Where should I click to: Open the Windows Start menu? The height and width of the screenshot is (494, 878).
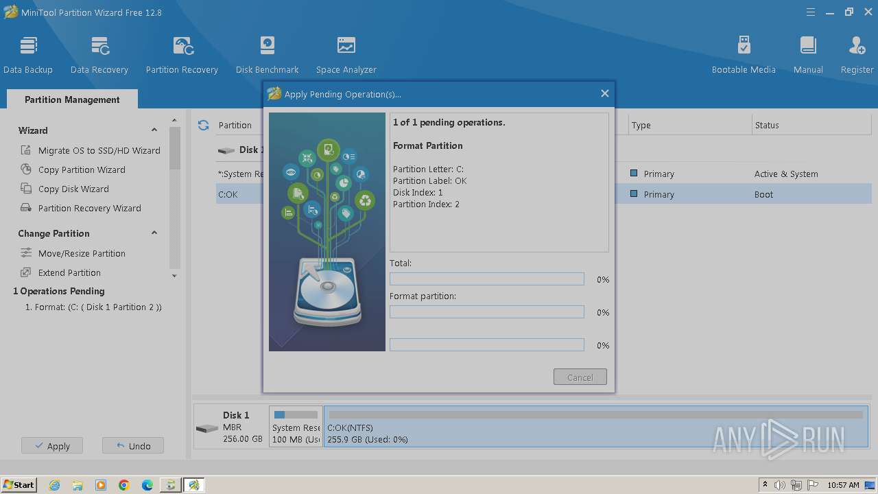19,484
